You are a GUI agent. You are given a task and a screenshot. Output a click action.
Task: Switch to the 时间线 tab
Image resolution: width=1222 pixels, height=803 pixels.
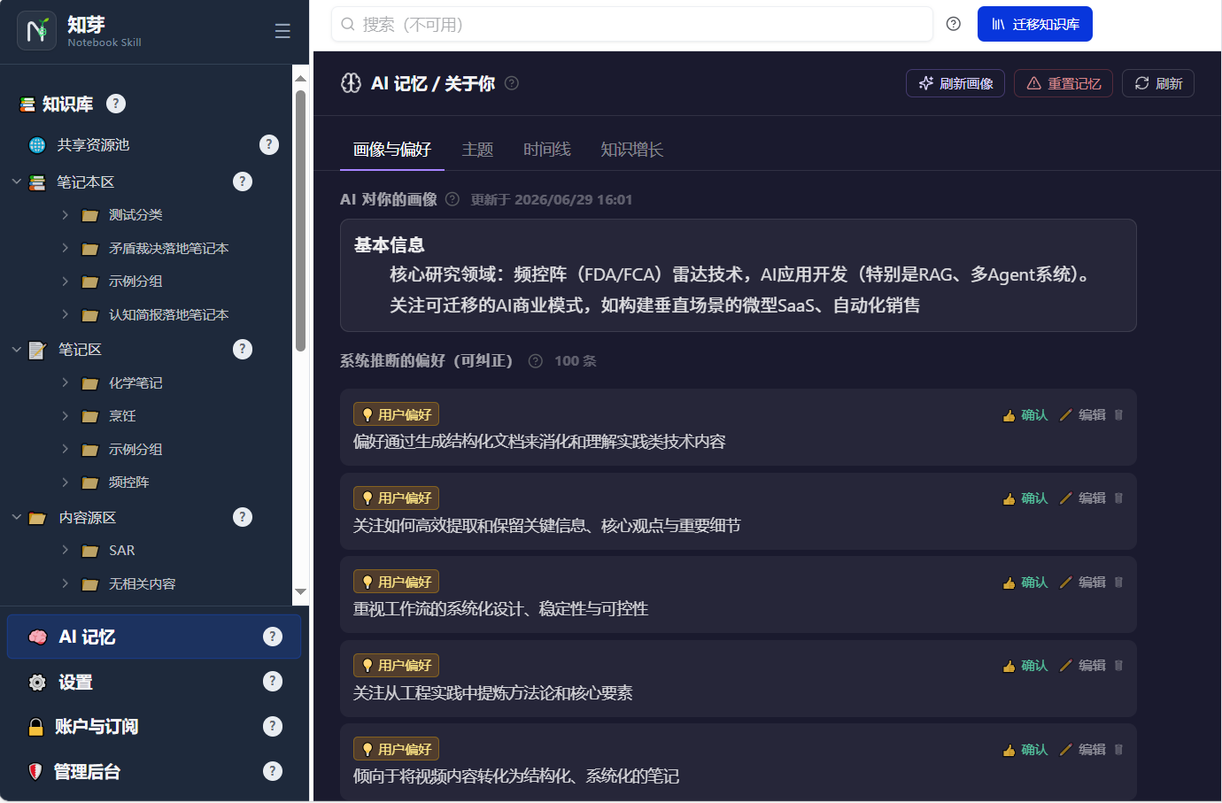[x=547, y=150]
